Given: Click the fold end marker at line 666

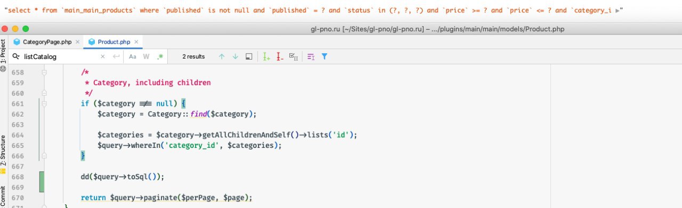Looking at the screenshot, I should (x=44, y=155).
